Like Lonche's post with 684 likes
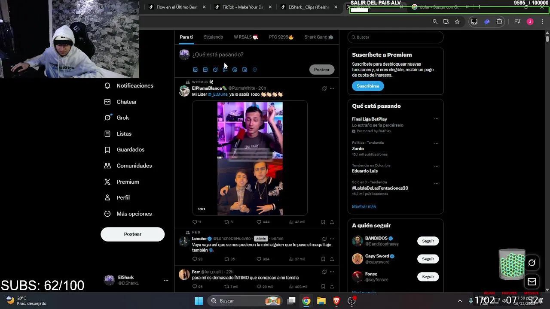 click(x=263, y=259)
